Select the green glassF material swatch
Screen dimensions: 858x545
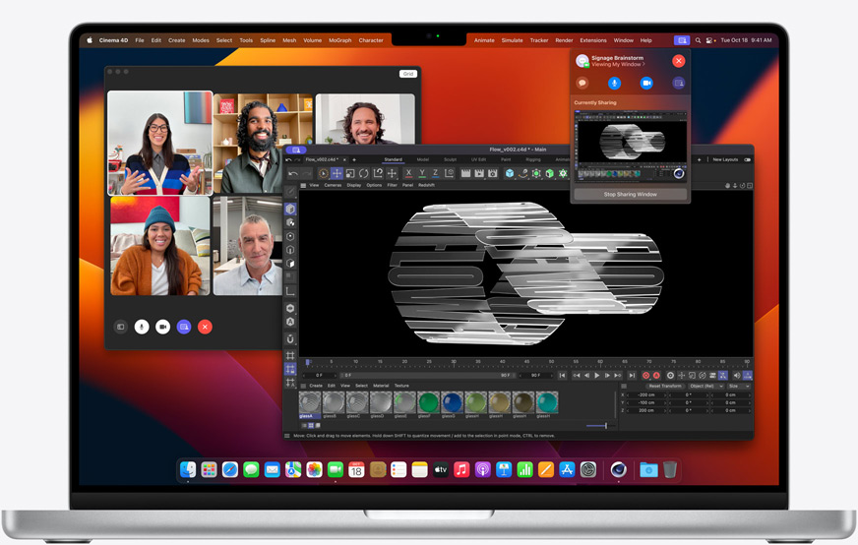(x=428, y=402)
